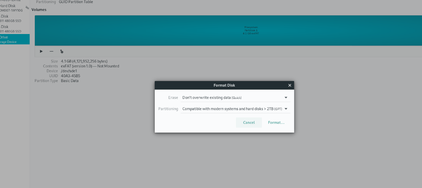The height and width of the screenshot is (188, 422).
Task: Expand the Partitioning type dropdown arrow
Action: point(286,109)
